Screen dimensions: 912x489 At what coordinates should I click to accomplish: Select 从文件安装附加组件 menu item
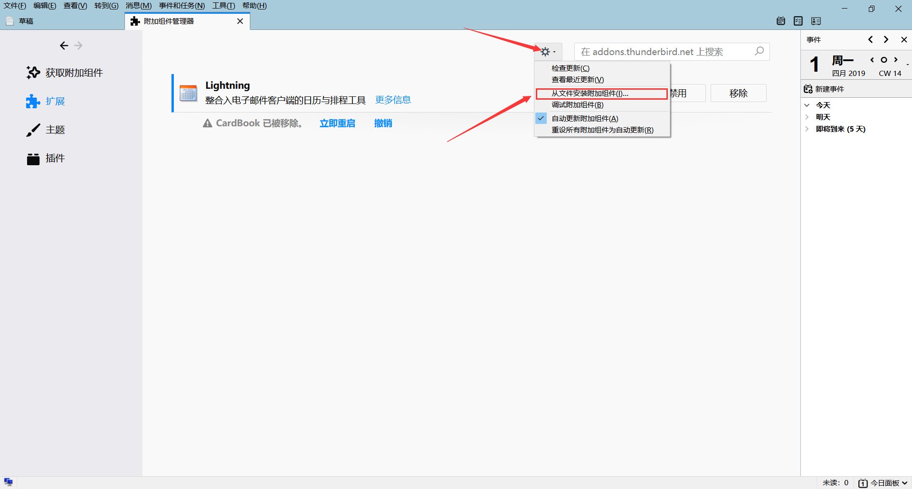pyautogui.click(x=602, y=94)
